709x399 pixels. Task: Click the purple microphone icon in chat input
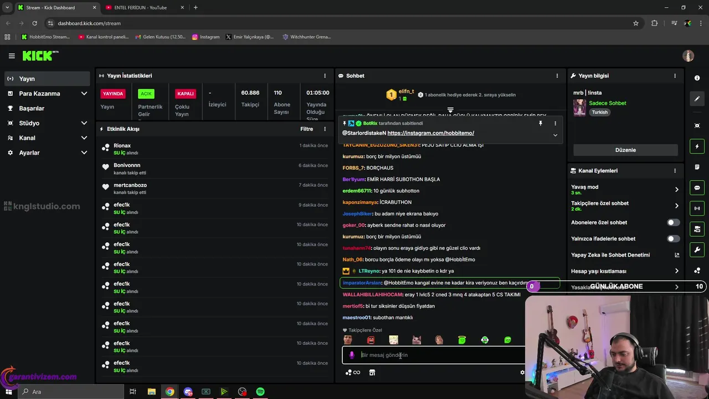[352, 355]
